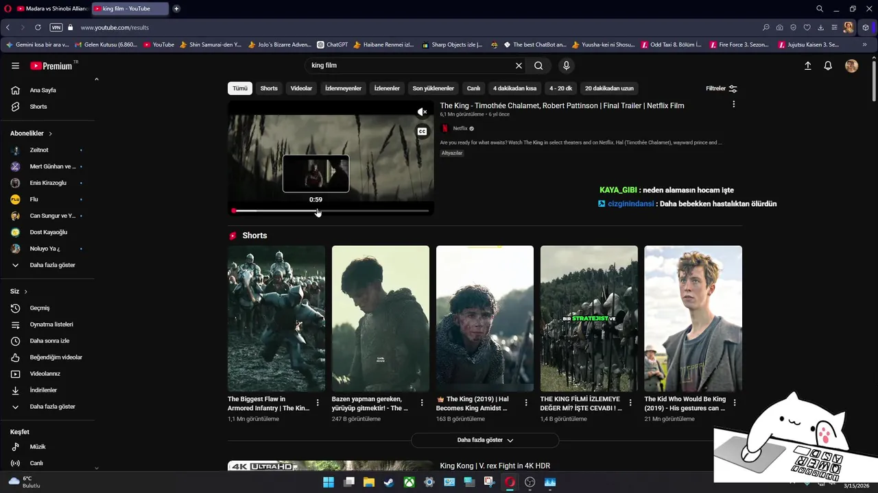The width and height of the screenshot is (878, 493).
Task: Select the 20 dakikadan uzun chip
Action: 609,88
